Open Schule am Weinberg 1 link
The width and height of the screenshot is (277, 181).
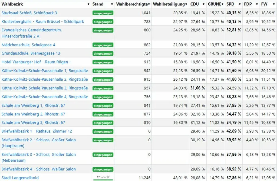pyautogui.click(x=33, y=105)
